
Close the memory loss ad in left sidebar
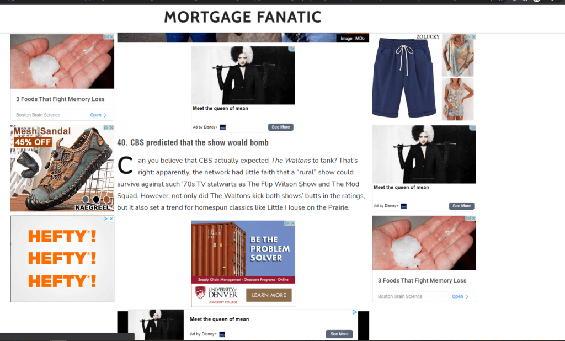click(111, 37)
